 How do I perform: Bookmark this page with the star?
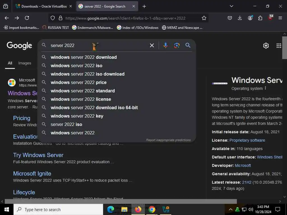point(204,18)
